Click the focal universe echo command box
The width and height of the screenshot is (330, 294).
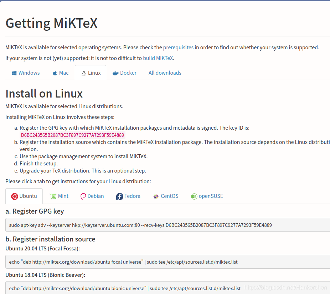tap(167, 262)
